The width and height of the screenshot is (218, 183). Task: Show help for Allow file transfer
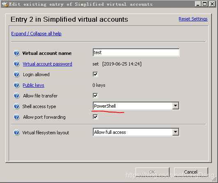pyautogui.click(x=16, y=96)
